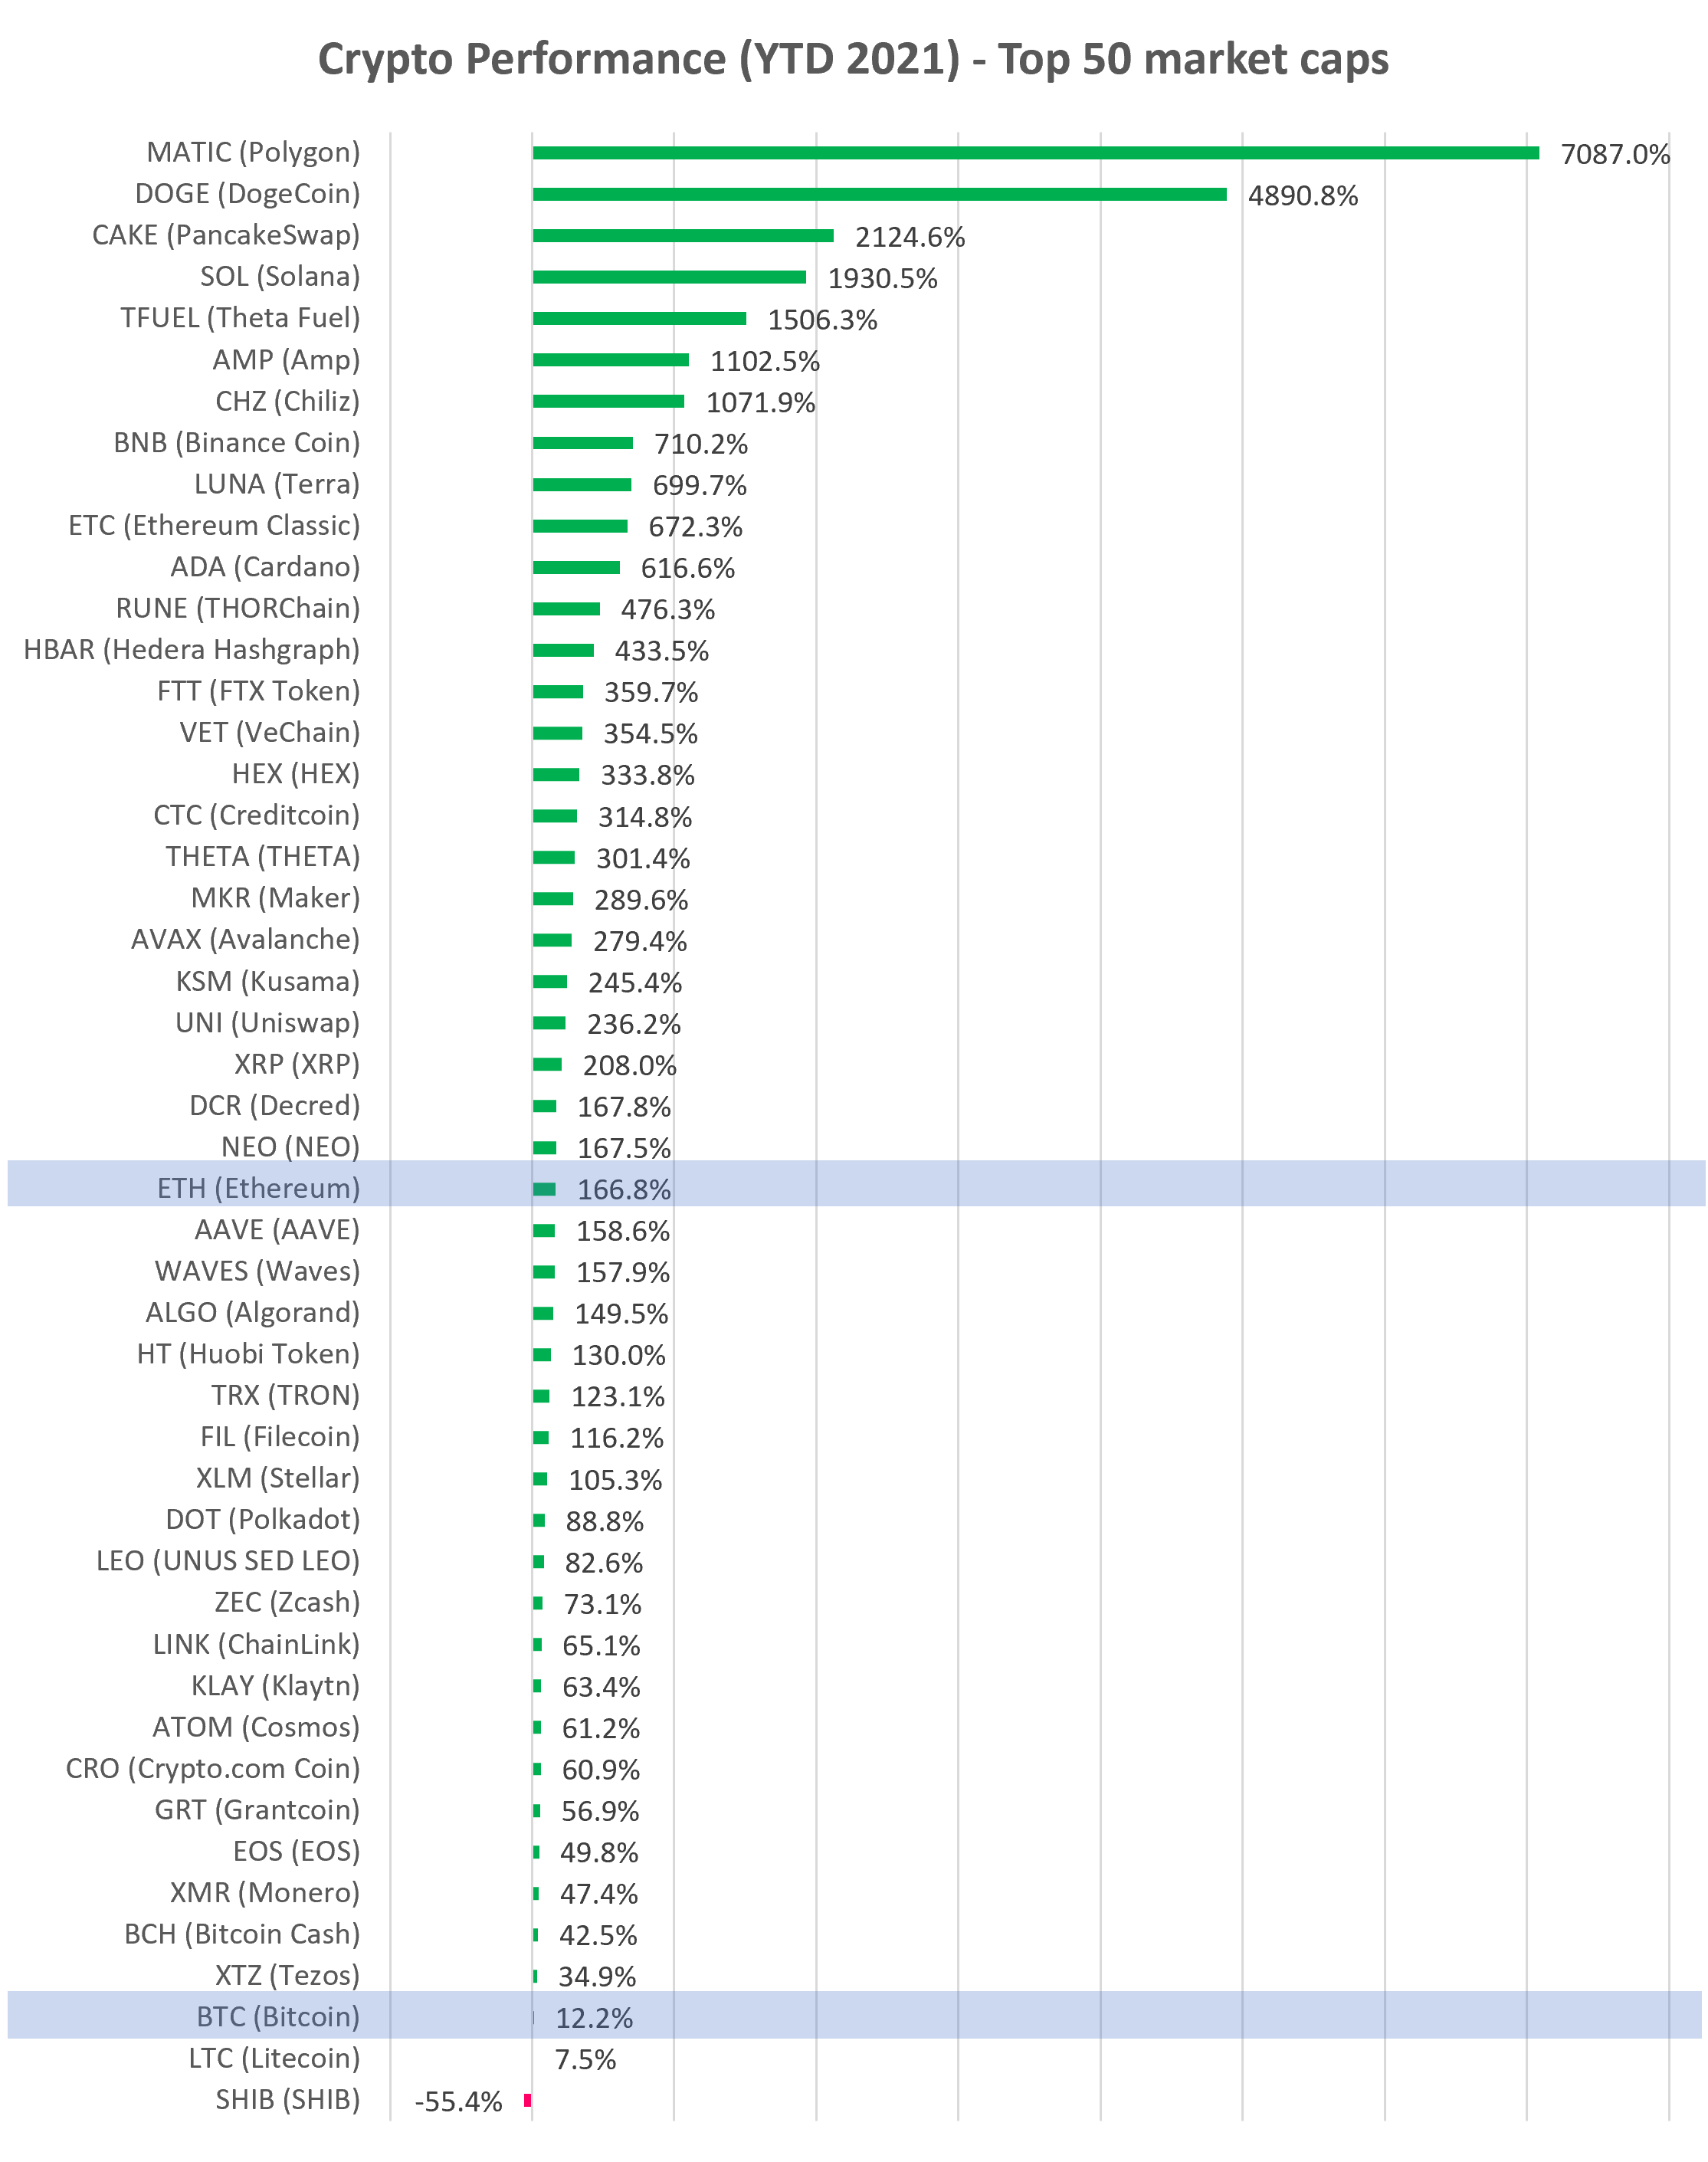Click the 149.5% Algorand value
The height and width of the screenshot is (2162, 1708).
click(x=621, y=1314)
